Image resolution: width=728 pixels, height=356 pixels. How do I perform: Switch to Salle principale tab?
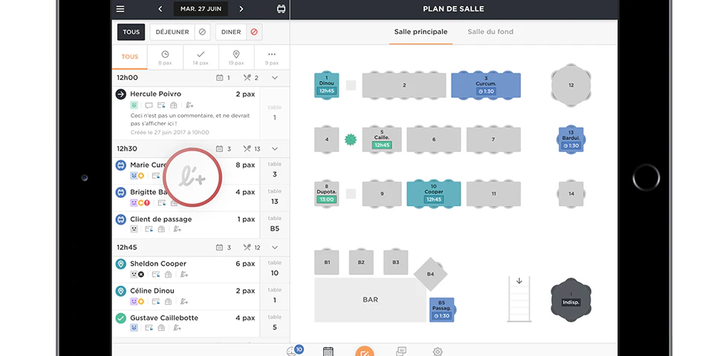tap(420, 32)
